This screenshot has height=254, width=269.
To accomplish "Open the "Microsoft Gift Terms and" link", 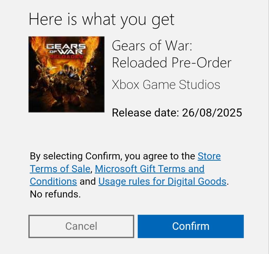I will pyautogui.click(x=150, y=169).
